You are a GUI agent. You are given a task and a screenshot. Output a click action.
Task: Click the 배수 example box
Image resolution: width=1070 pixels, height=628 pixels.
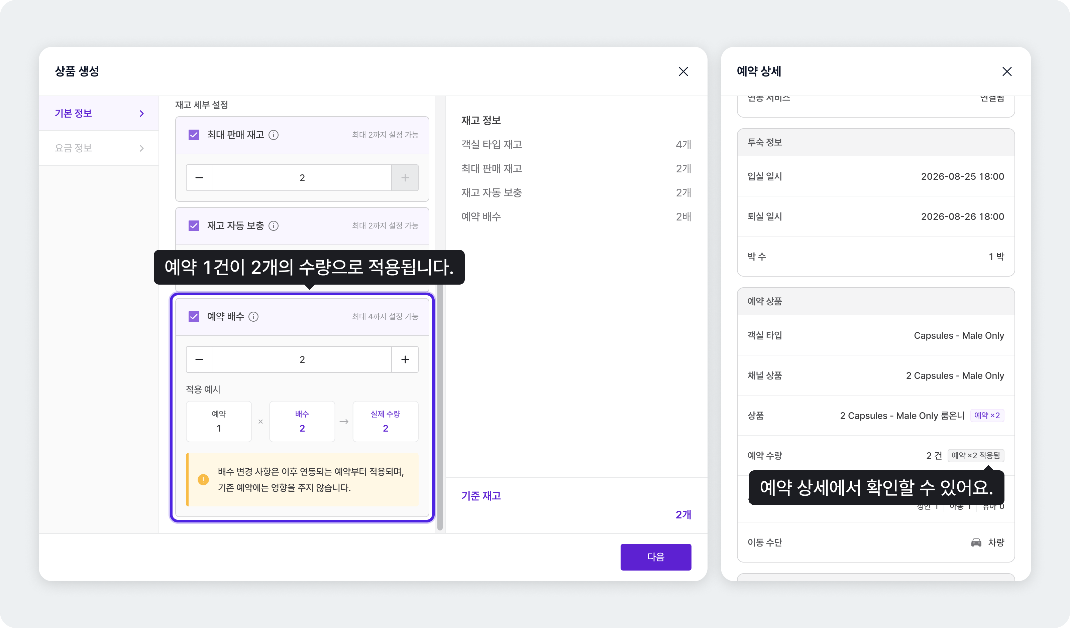coord(302,421)
